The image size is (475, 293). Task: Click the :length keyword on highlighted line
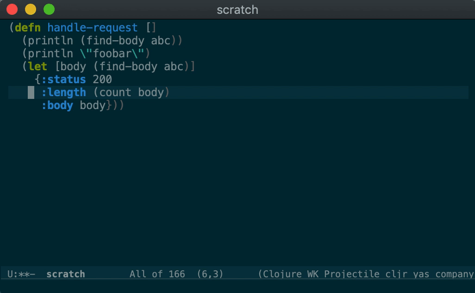pyautogui.click(x=63, y=92)
